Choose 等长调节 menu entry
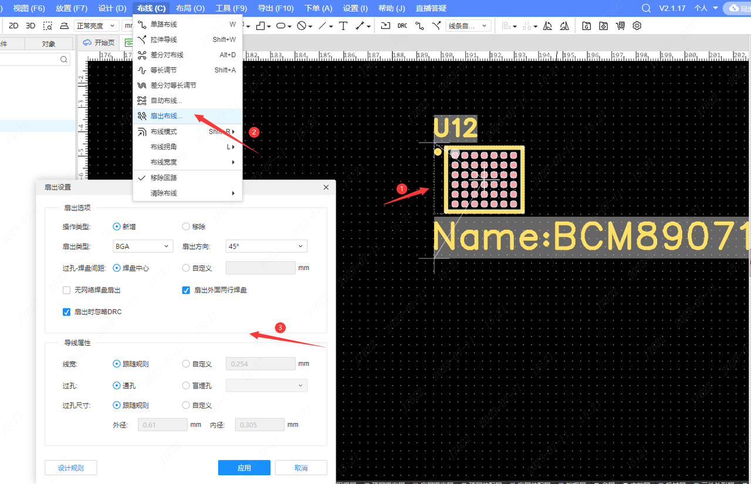Viewport: 751px width, 484px height. (x=188, y=70)
